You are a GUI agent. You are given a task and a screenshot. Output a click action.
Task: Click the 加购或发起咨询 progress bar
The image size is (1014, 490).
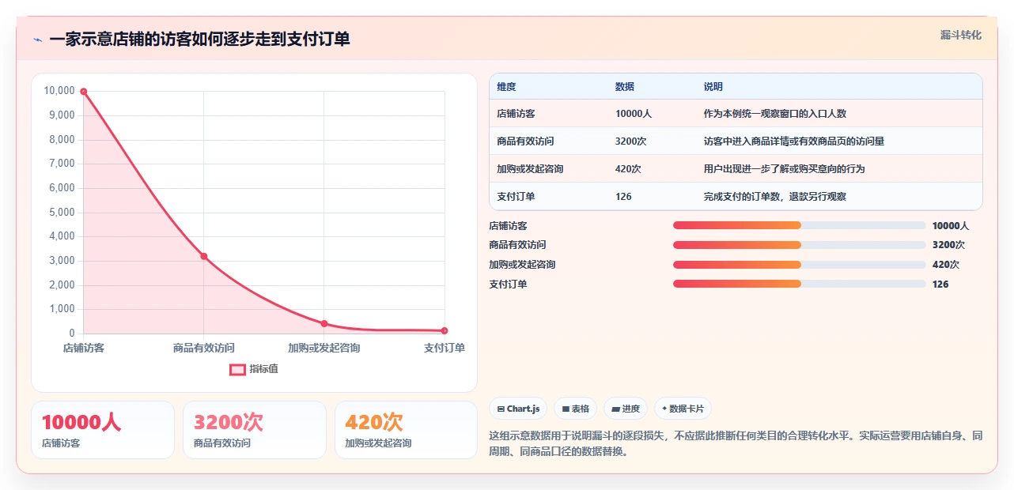[799, 265]
